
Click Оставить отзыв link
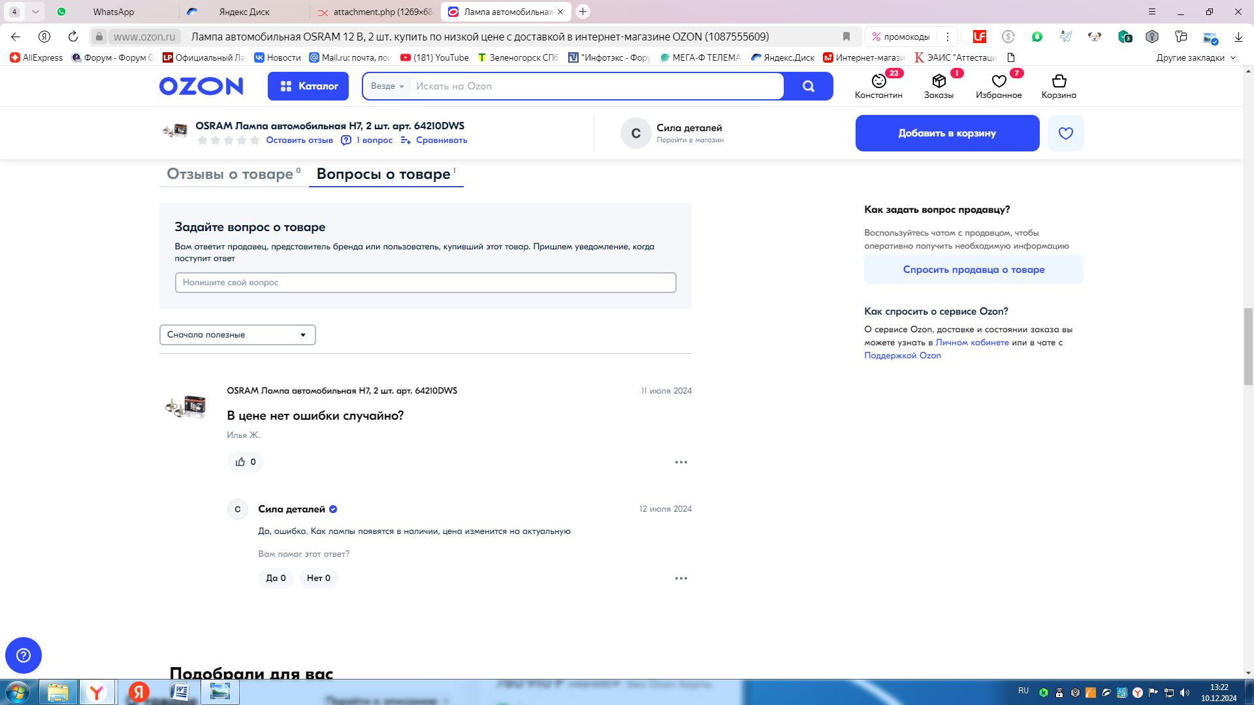[x=299, y=140]
